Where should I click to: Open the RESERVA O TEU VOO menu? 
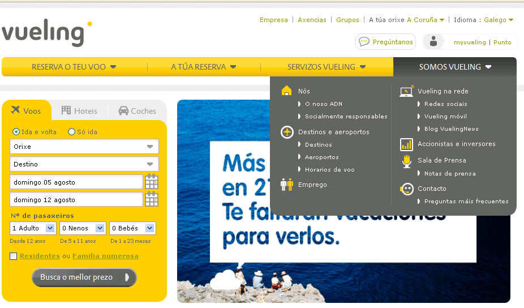(74, 67)
